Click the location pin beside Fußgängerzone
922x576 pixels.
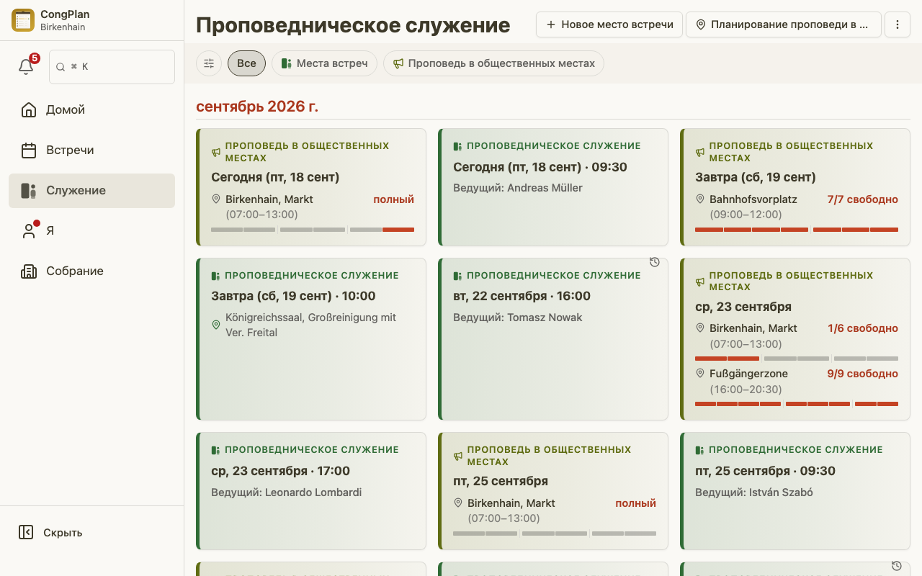tap(699, 374)
